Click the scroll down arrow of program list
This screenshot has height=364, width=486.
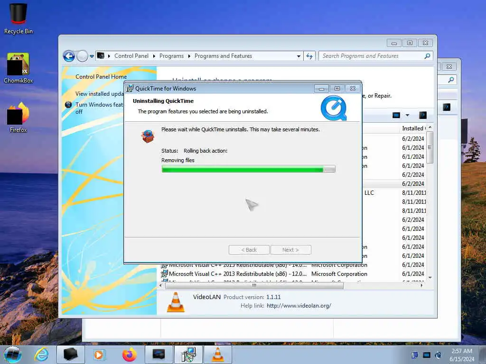click(430, 278)
